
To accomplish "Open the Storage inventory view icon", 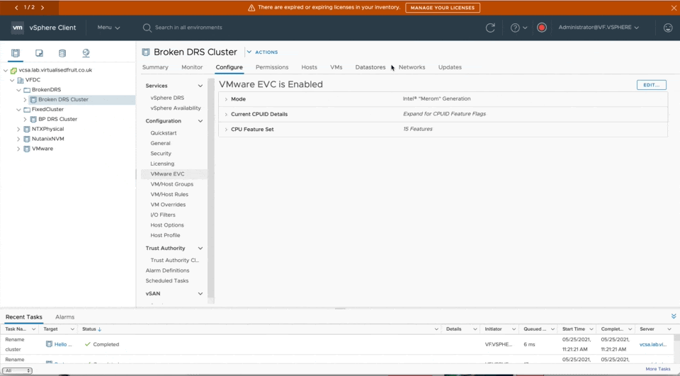I will pyautogui.click(x=62, y=53).
